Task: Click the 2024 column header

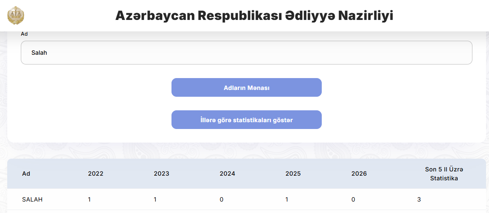Action: [x=227, y=174]
